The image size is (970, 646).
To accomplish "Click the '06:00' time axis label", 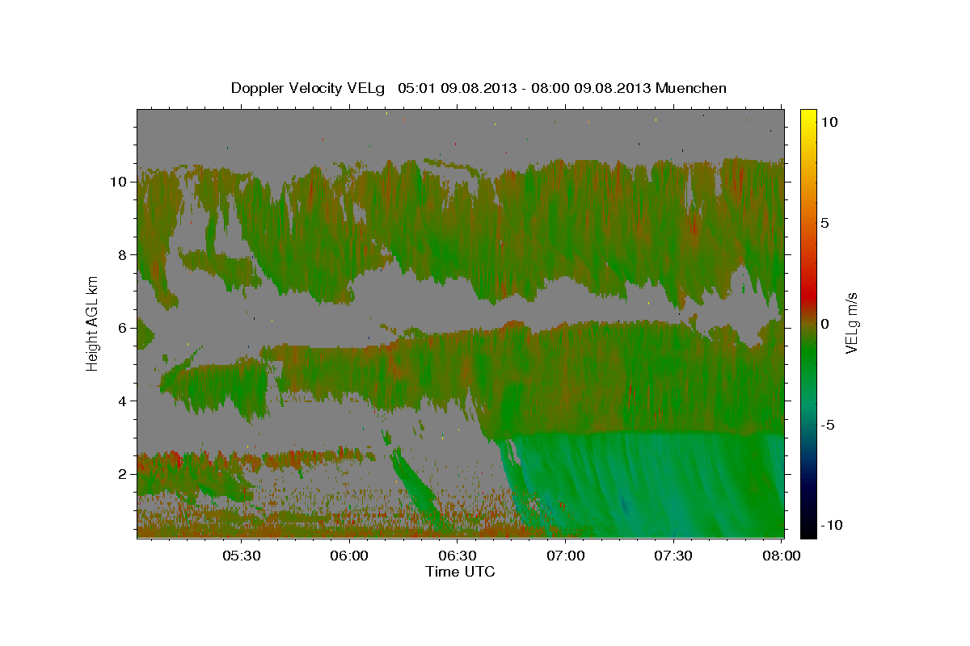I will tap(350, 556).
